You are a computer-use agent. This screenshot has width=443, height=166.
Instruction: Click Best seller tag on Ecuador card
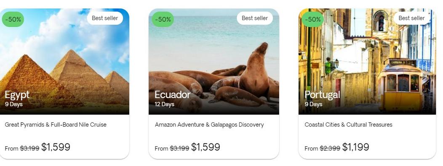coord(254,18)
